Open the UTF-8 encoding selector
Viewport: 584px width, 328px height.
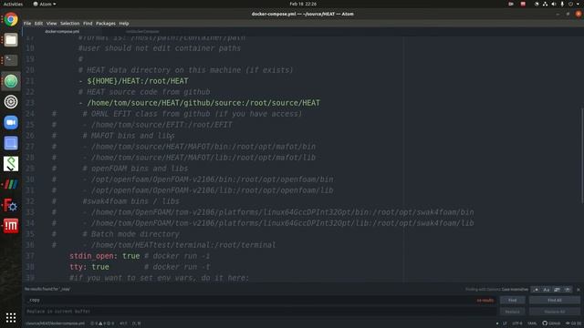(517, 323)
